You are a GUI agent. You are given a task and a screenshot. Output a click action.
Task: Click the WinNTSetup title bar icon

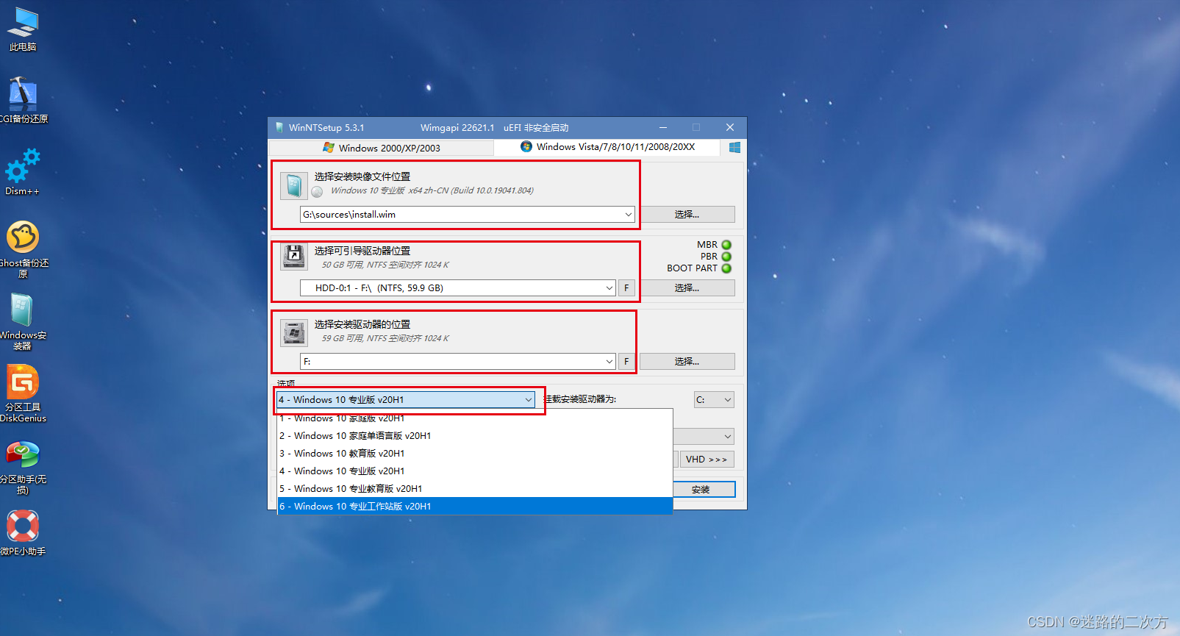pos(279,128)
